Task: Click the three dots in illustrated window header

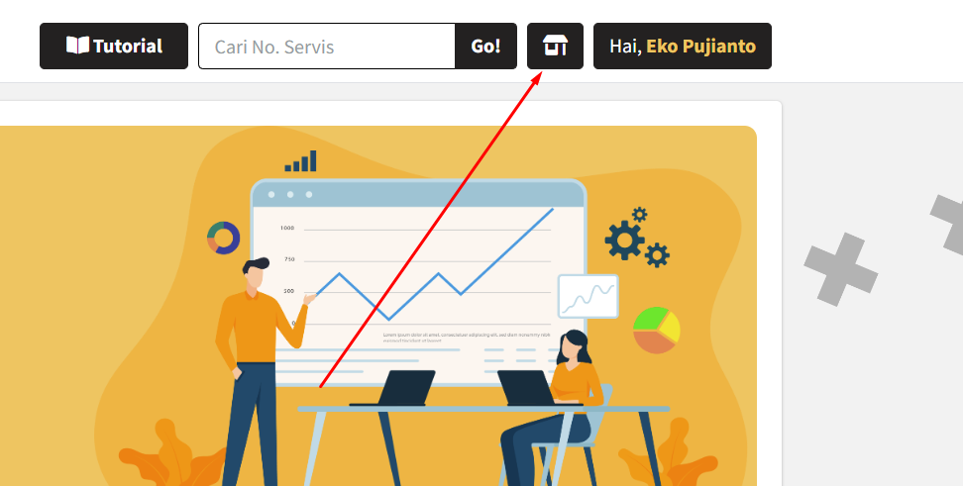Action: point(290,195)
